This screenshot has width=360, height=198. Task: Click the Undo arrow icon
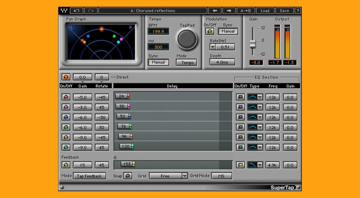[x=76, y=11]
